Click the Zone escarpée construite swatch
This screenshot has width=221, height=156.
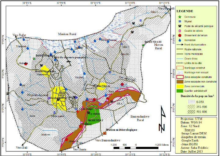click(180, 77)
